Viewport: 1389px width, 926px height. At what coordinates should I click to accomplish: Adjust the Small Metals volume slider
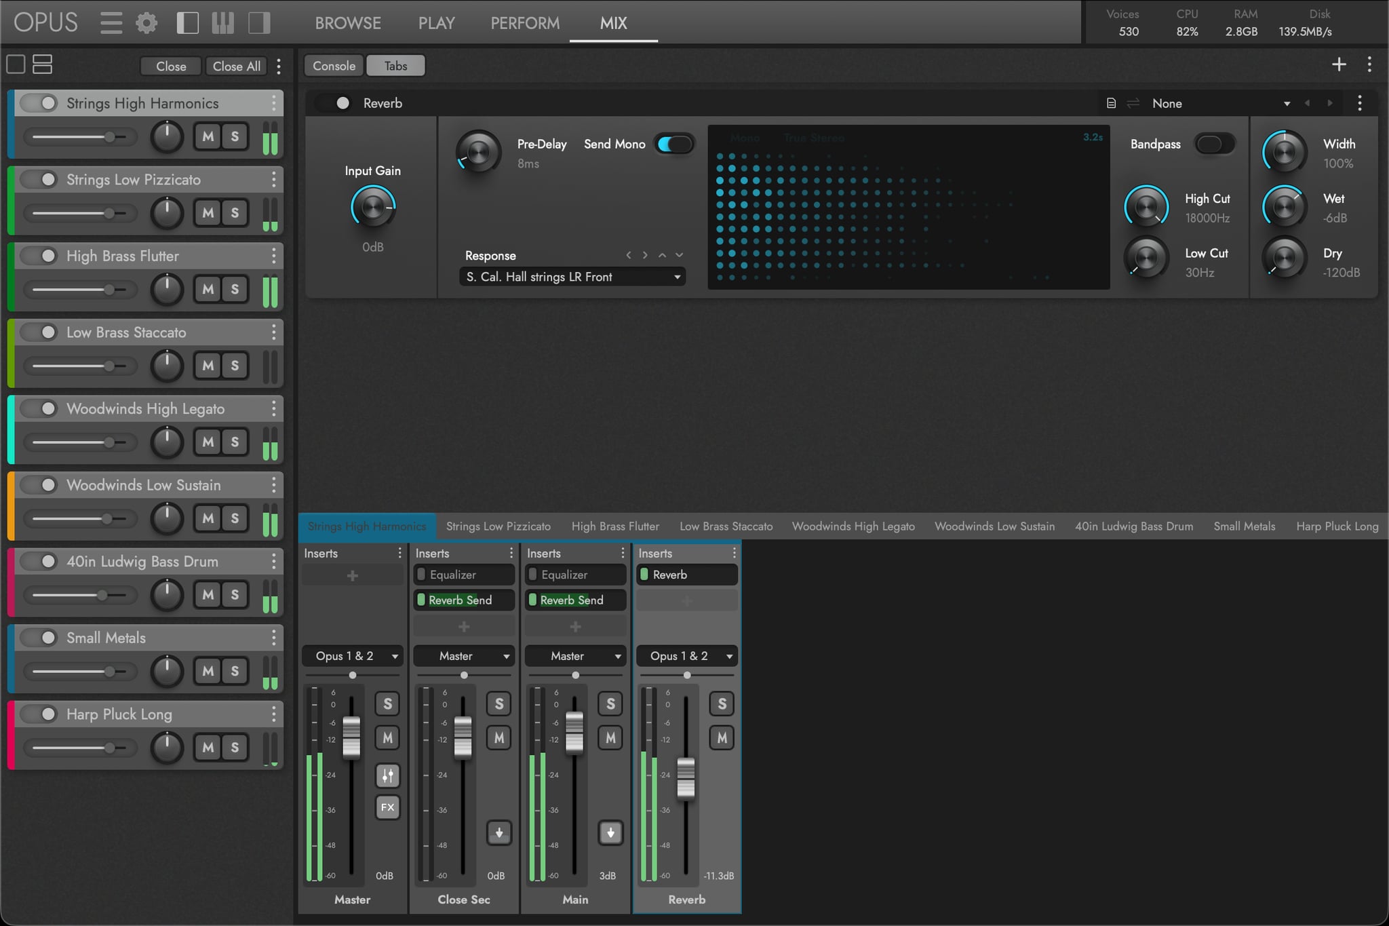[80, 672]
